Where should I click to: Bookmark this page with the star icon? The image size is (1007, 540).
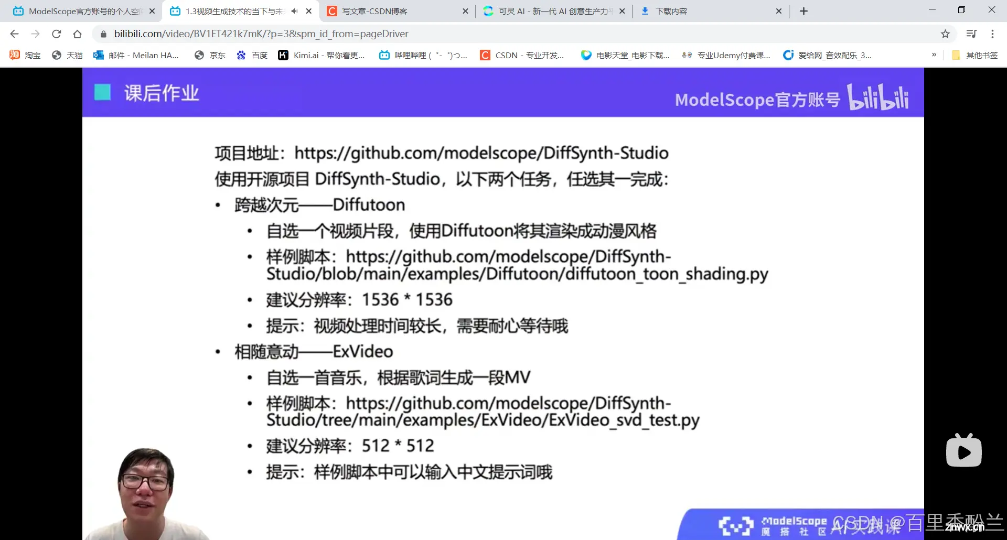945,34
